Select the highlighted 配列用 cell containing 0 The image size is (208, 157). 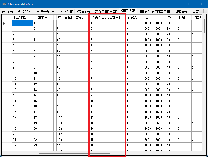(x=22, y=23)
